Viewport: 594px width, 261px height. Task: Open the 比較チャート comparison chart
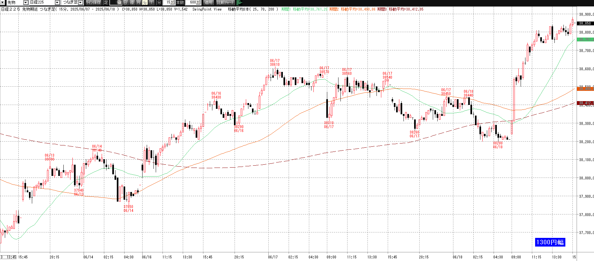(x=225, y=3)
